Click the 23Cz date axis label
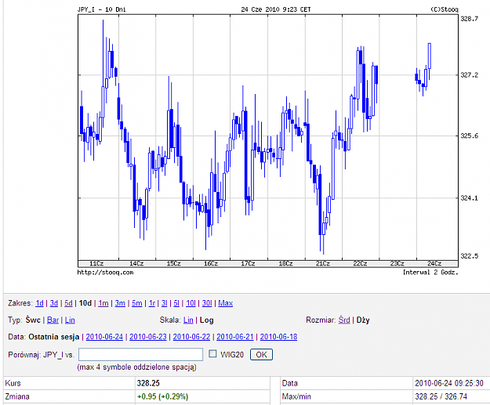This screenshot has width=490, height=405. [x=397, y=263]
